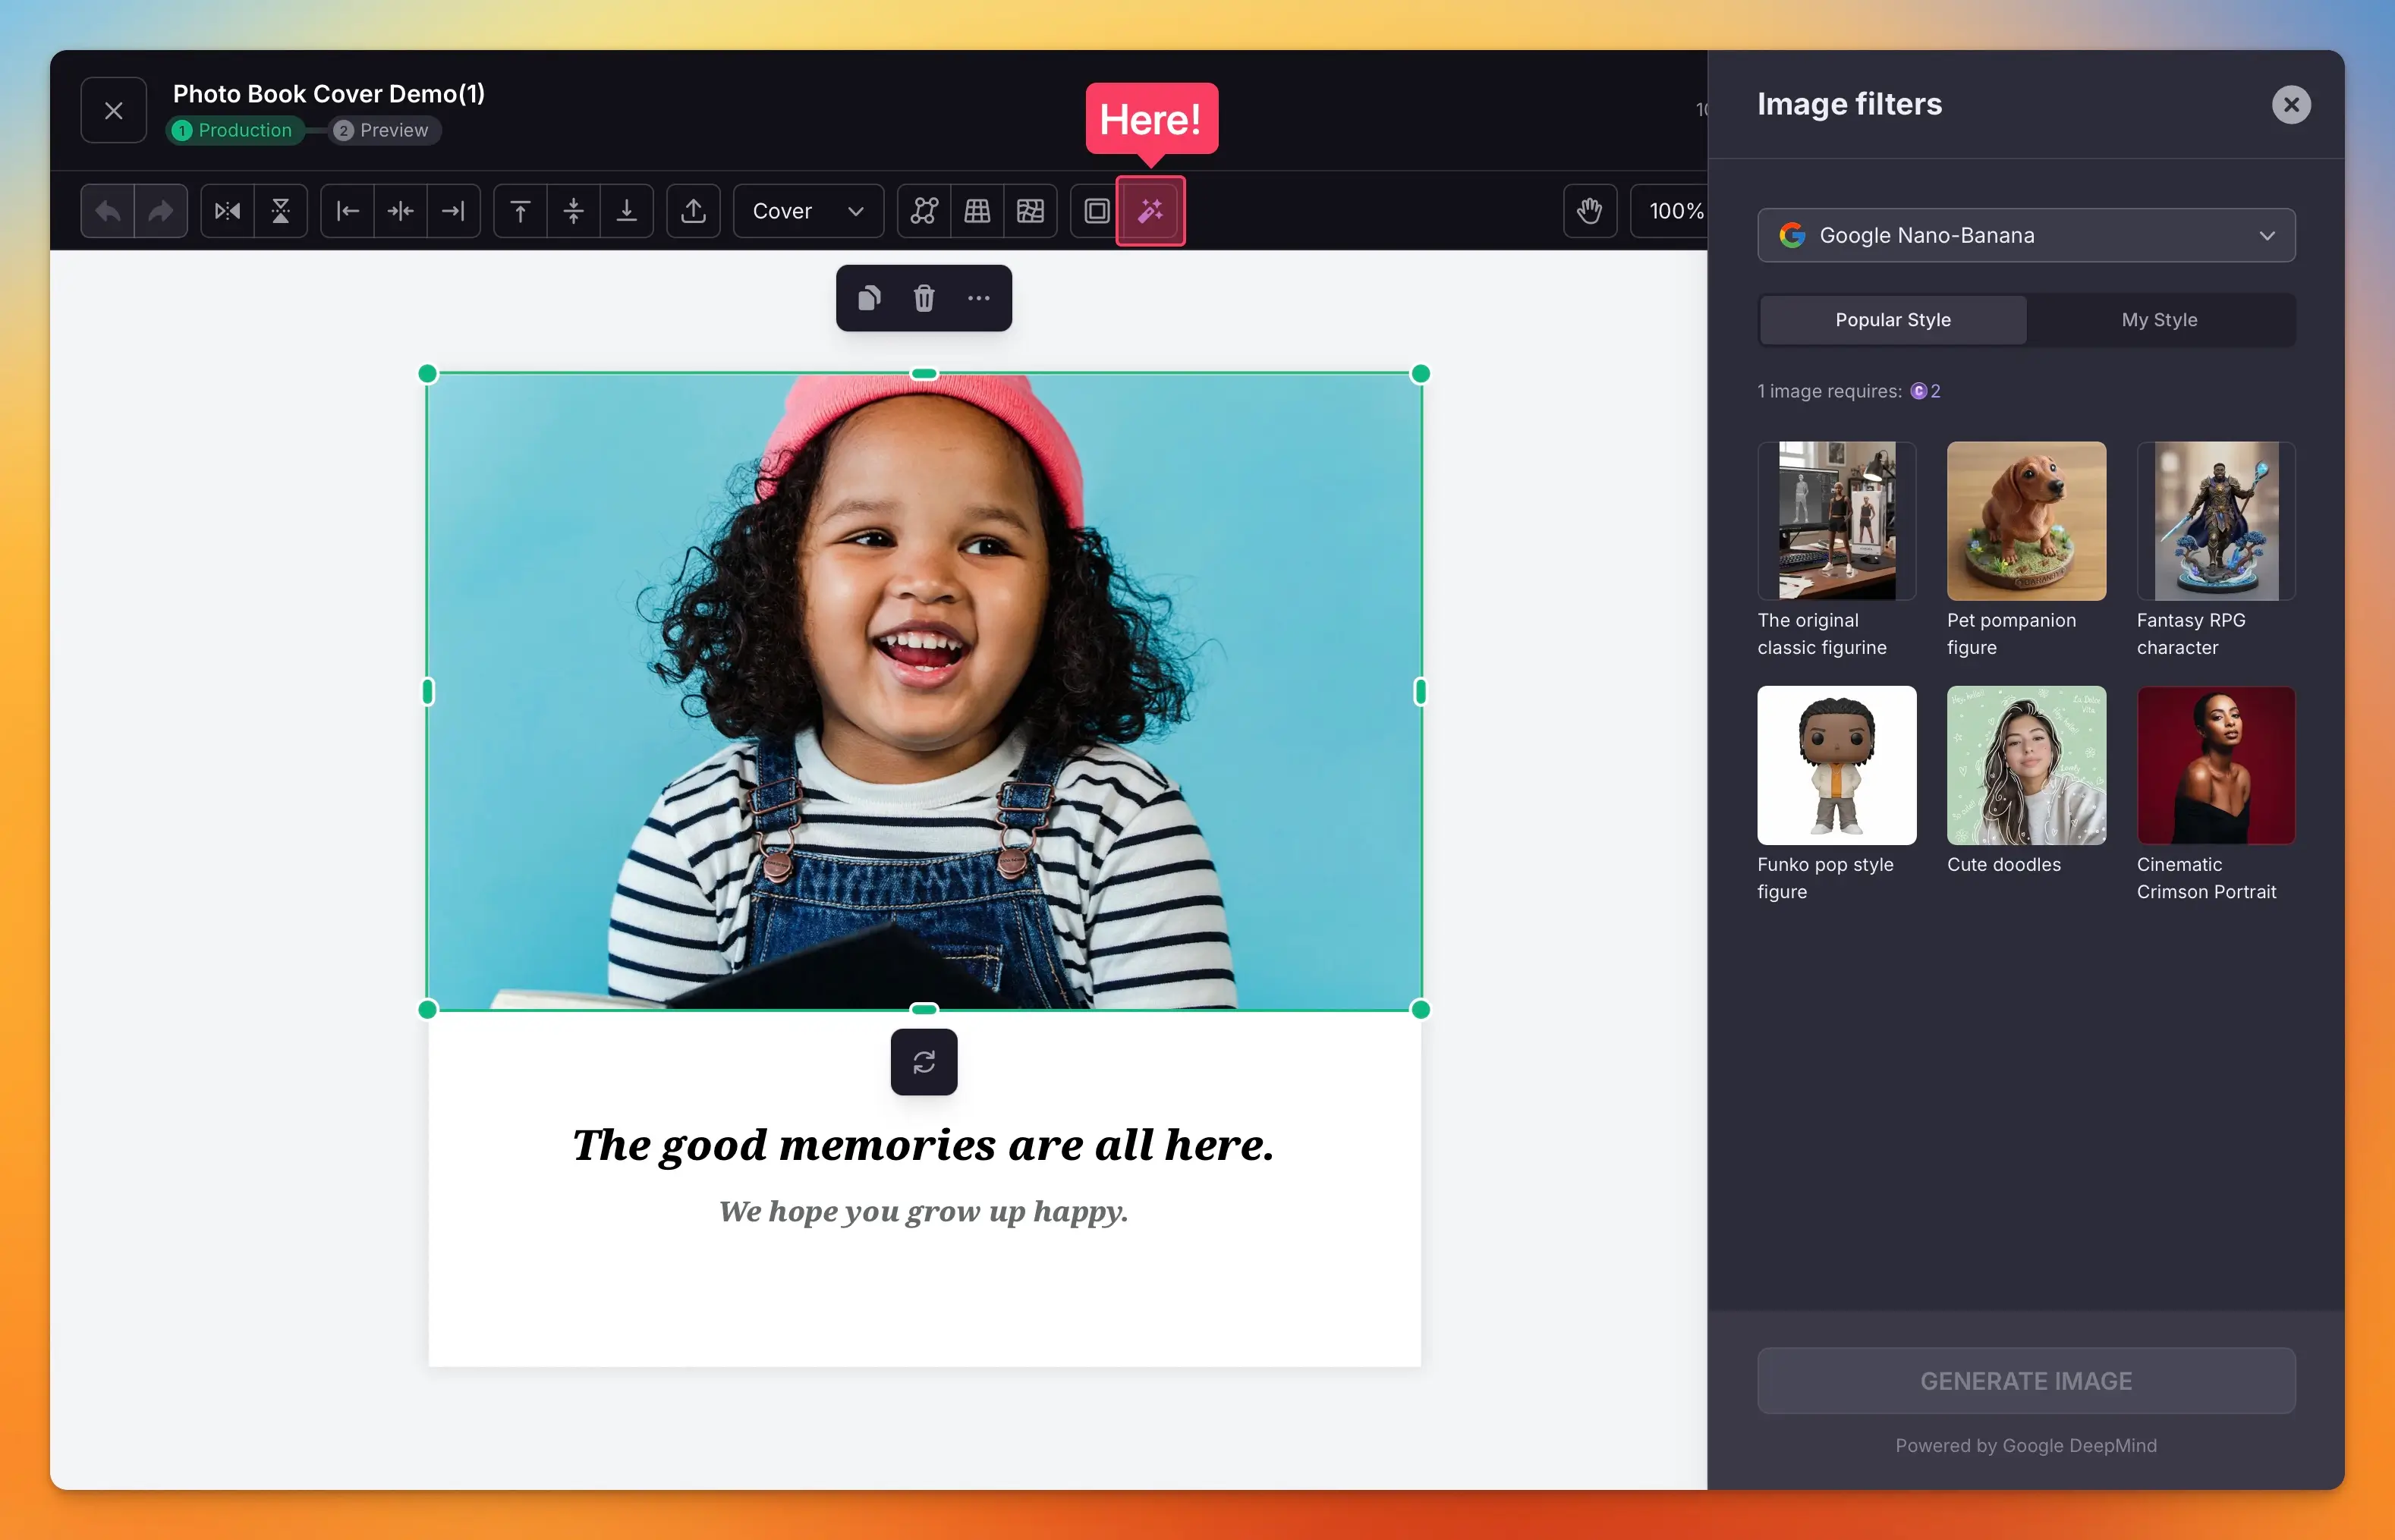Open the Cover fit mode dropdown
The height and width of the screenshot is (1540, 2395).
point(807,211)
